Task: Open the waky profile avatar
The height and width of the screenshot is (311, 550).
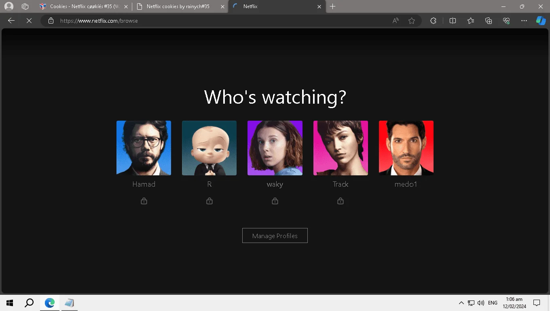Action: click(275, 148)
